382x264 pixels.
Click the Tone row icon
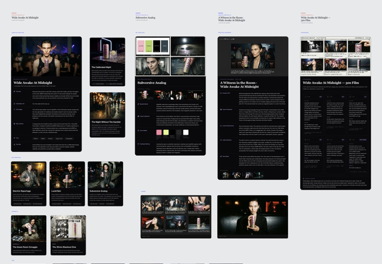click(15, 138)
